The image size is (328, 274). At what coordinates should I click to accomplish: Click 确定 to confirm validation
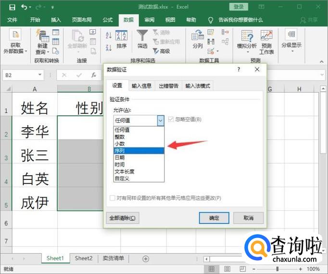(x=214, y=218)
